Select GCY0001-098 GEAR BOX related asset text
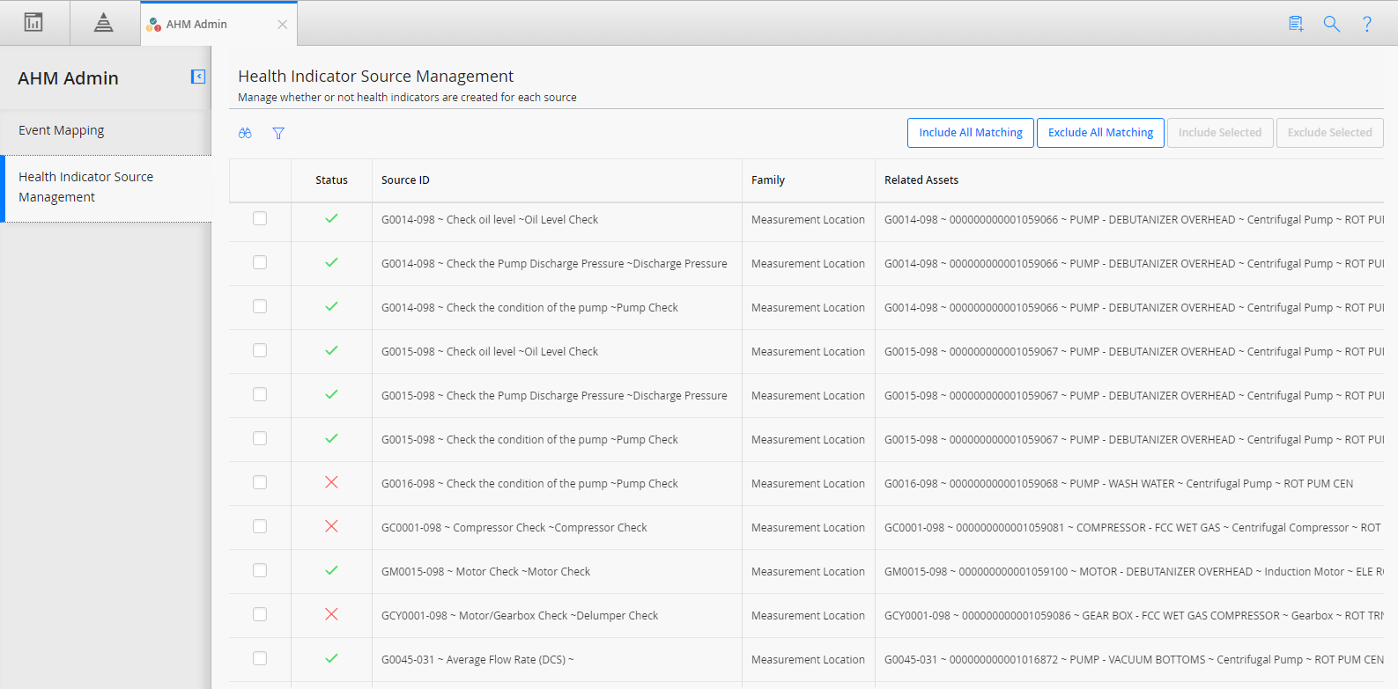This screenshot has height=689, width=1398. point(1134,616)
